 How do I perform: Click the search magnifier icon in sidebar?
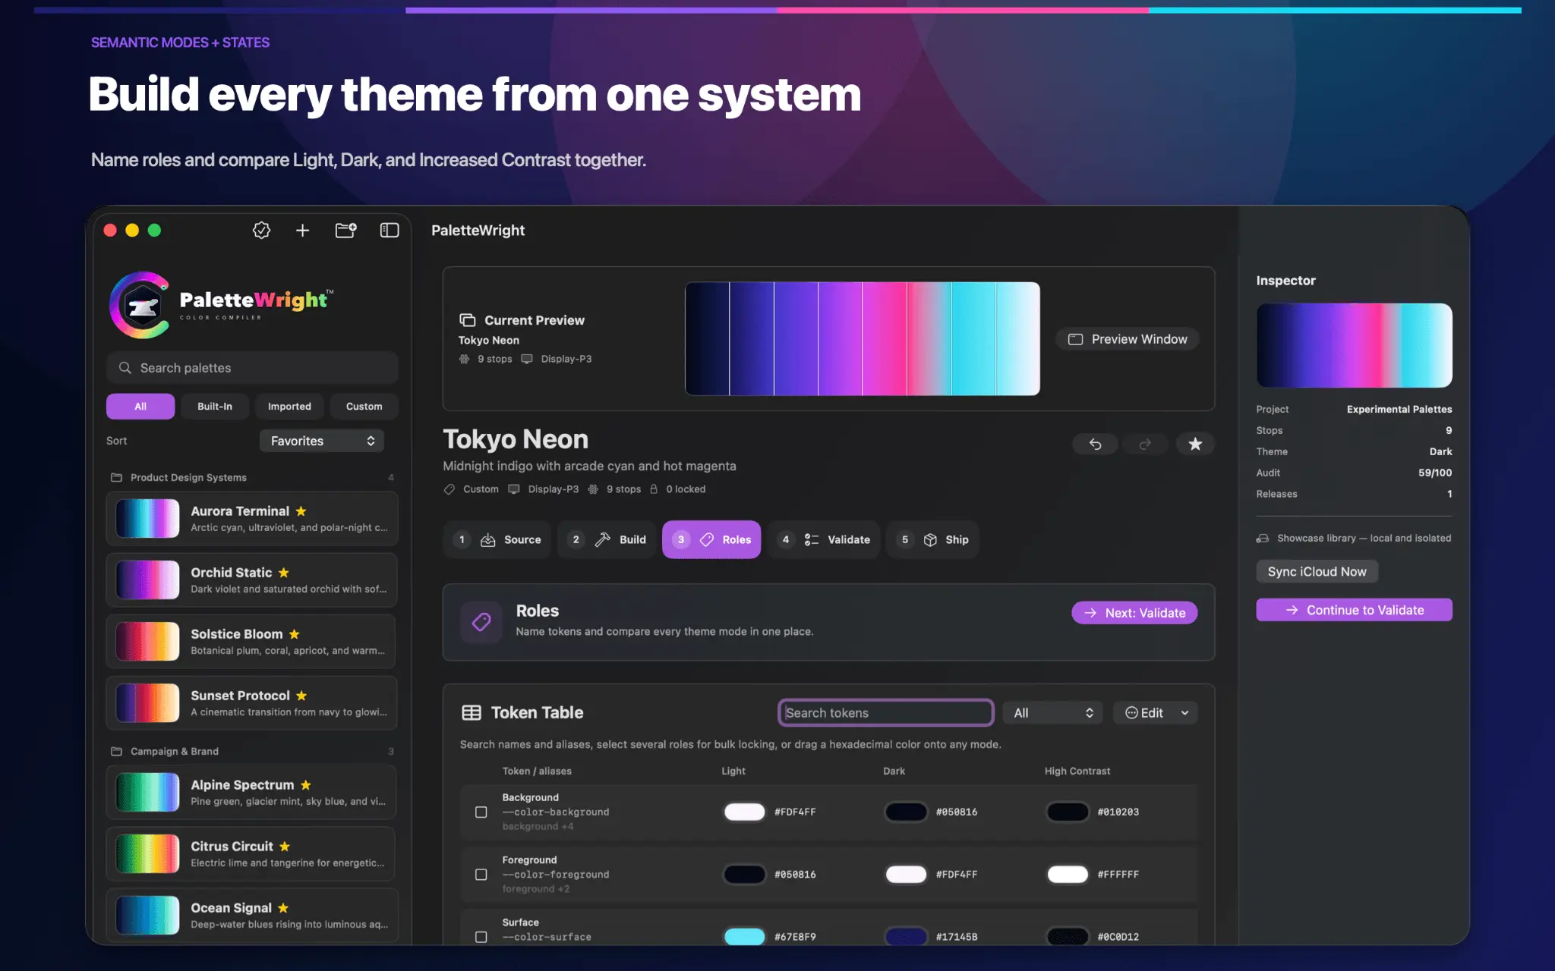click(x=125, y=368)
